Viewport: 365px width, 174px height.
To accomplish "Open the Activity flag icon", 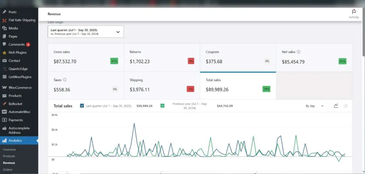I will (354, 12).
